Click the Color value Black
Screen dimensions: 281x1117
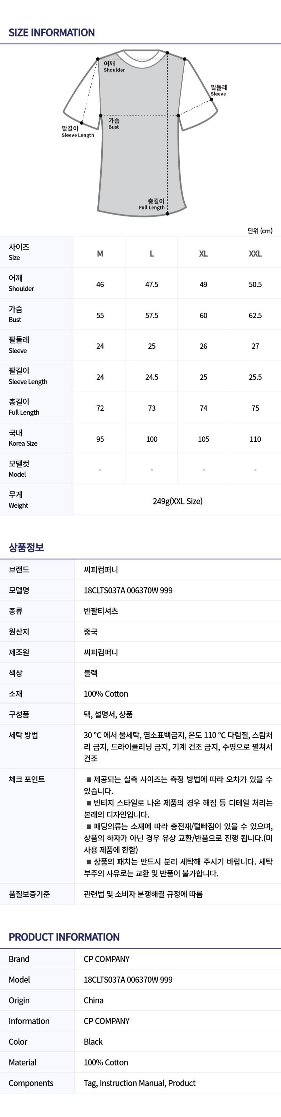pos(93,1041)
